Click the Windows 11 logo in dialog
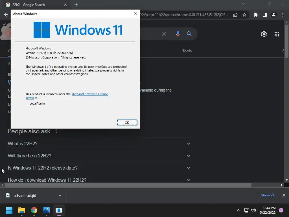This screenshot has width=289, height=217. (x=78, y=30)
